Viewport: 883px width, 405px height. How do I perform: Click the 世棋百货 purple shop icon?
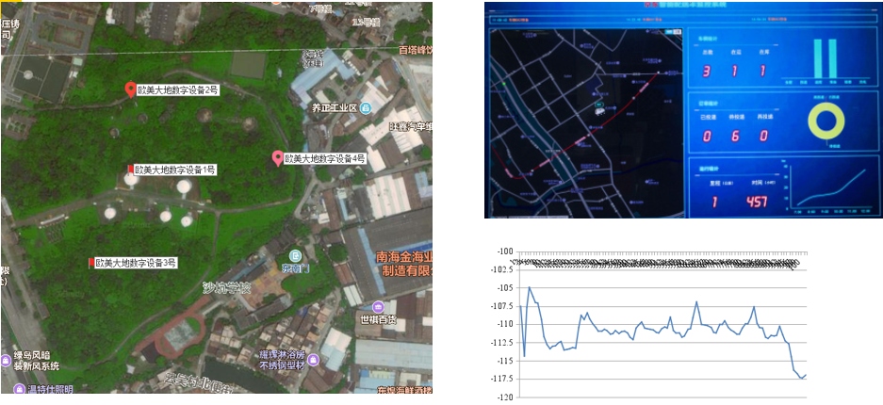[378, 307]
